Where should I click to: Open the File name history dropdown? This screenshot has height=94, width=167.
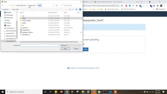58,45
